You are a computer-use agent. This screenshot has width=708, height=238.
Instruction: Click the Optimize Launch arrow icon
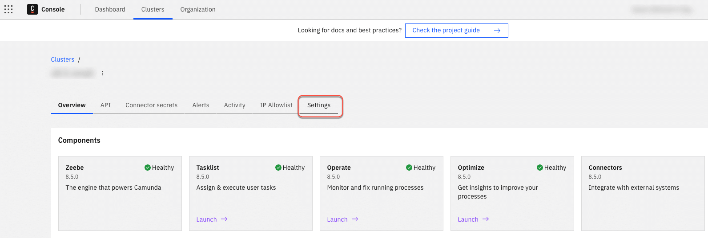point(486,219)
